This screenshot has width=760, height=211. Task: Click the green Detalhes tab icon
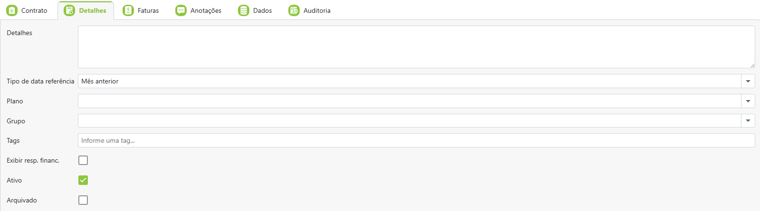(x=69, y=10)
